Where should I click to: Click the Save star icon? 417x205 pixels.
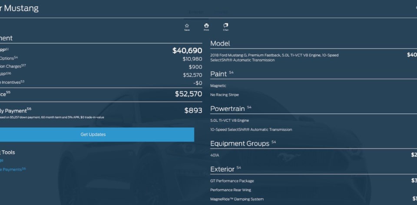point(187,26)
